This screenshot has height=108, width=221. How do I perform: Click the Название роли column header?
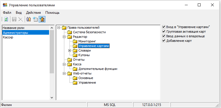(x=26, y=28)
